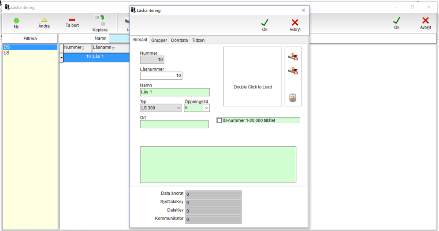Image resolution: width=439 pixels, height=231 pixels.
Task: Click the red Avbryt cross in dialog
Action: (295, 22)
